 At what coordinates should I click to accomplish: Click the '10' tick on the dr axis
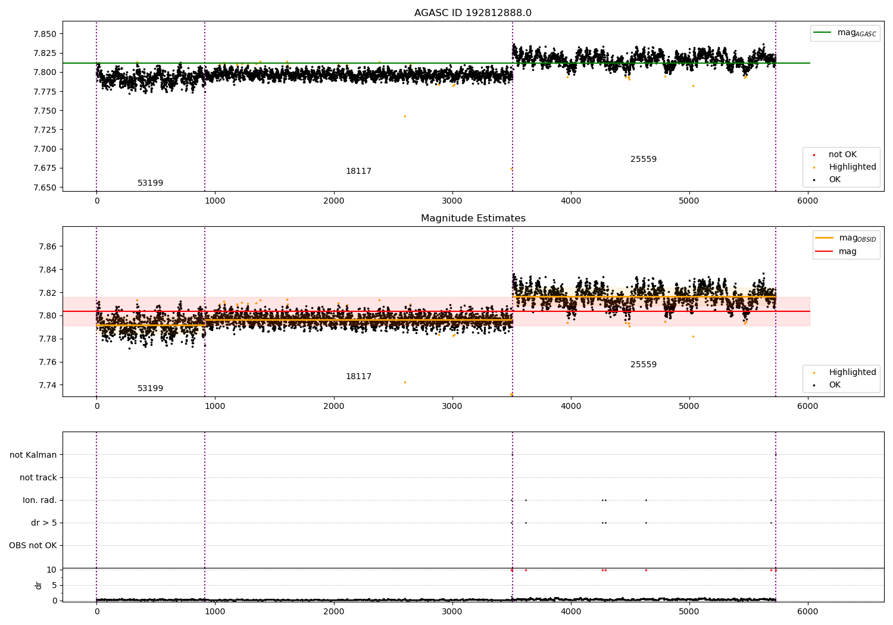pyautogui.click(x=52, y=570)
